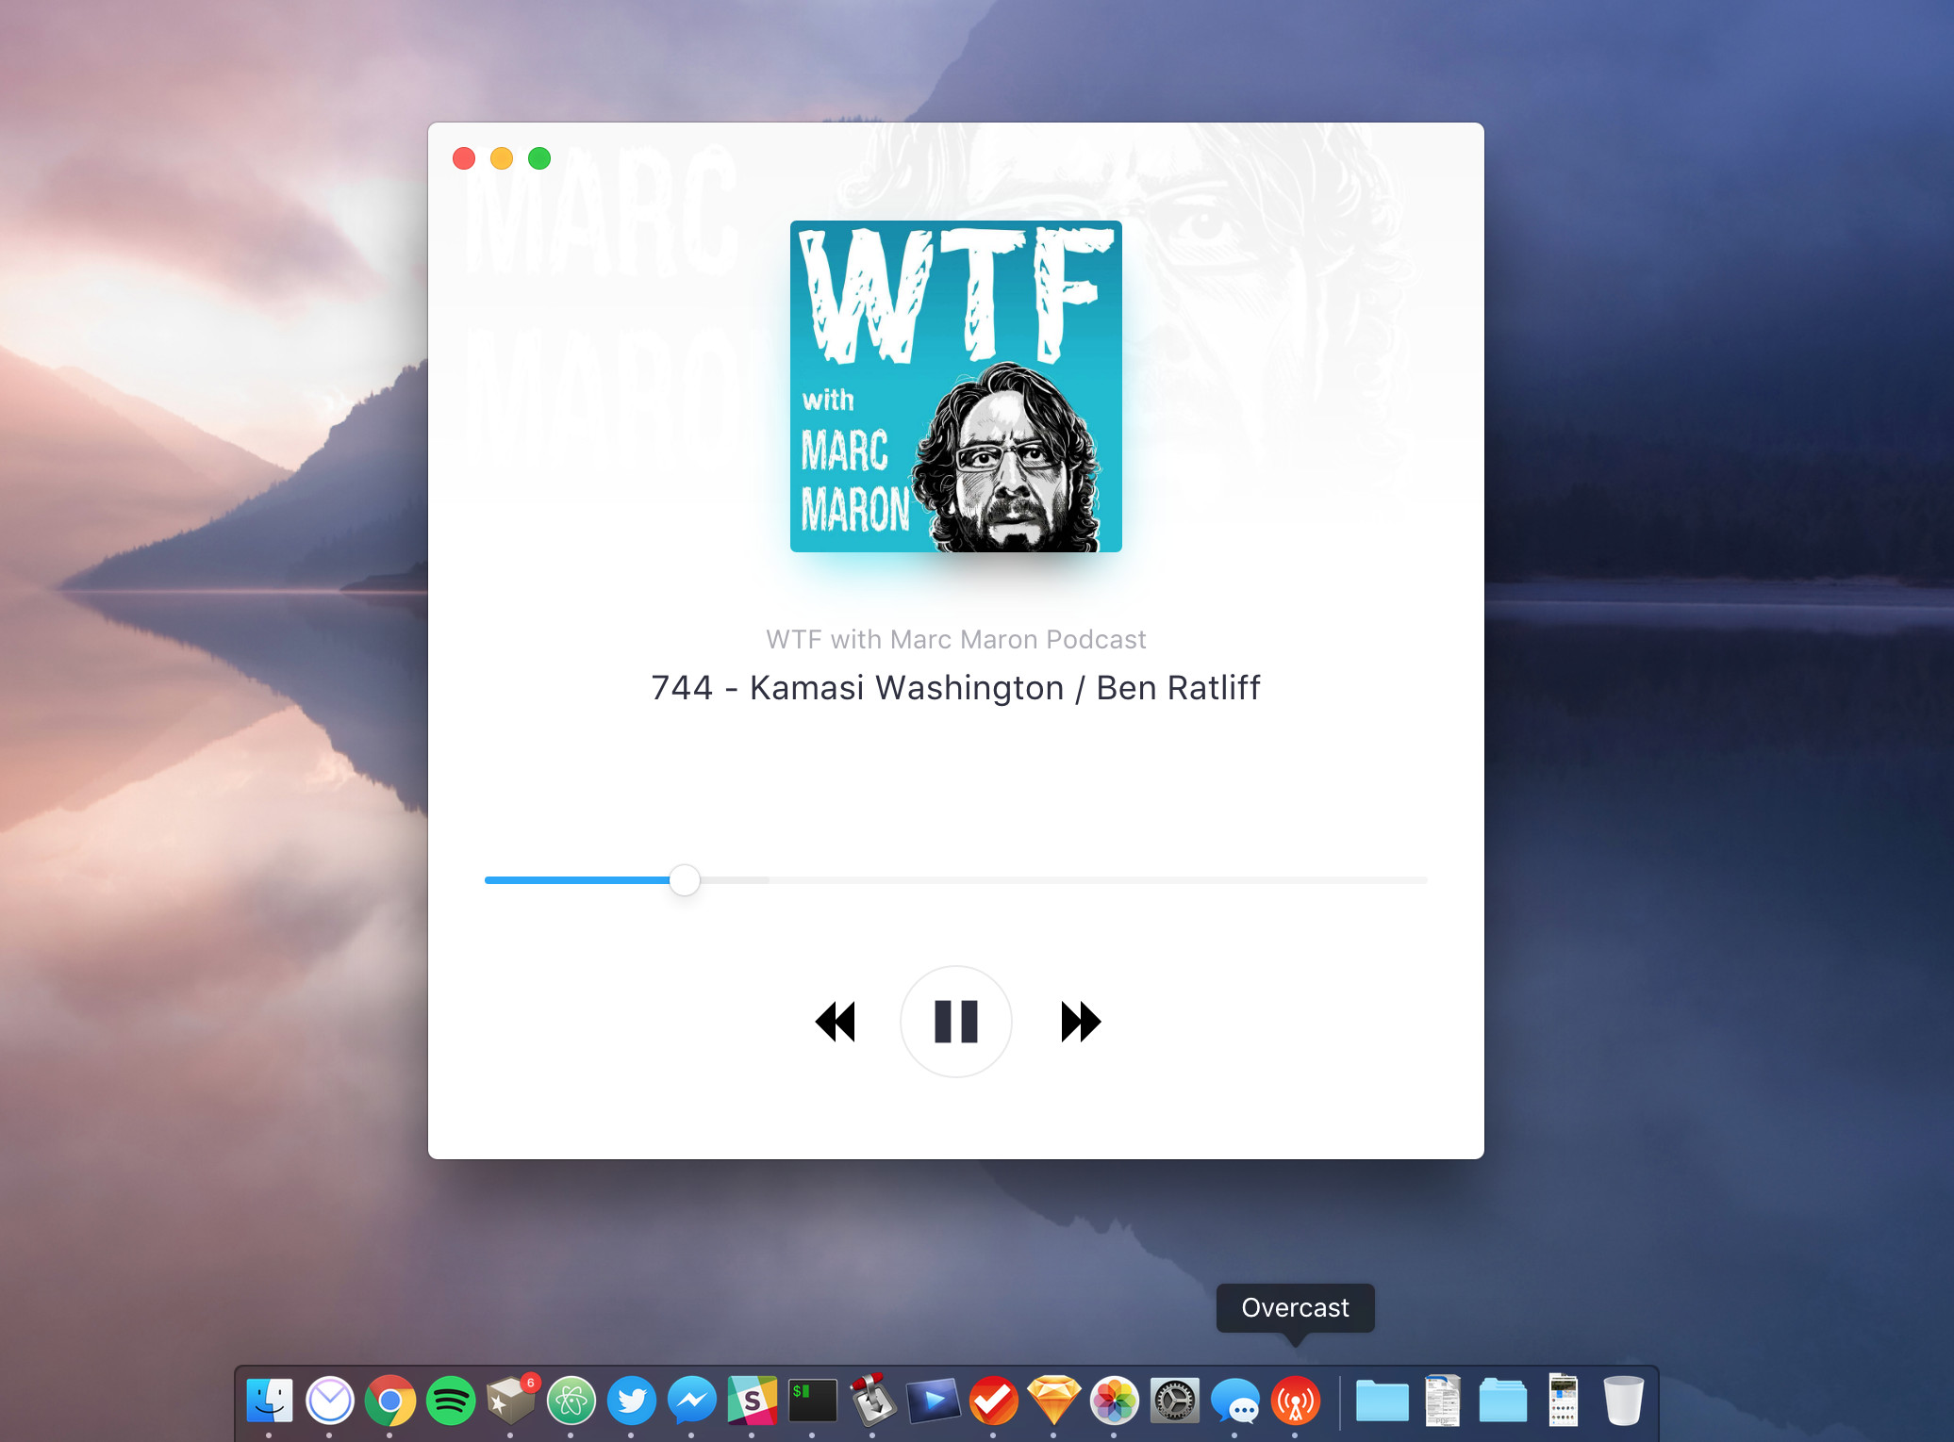1954x1442 pixels.
Task: Switch to Slack in the dock
Action: (753, 1401)
